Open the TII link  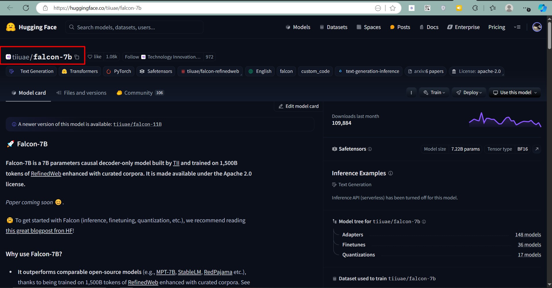point(176,163)
